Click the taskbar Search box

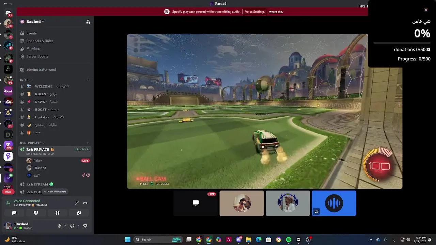[158, 240]
